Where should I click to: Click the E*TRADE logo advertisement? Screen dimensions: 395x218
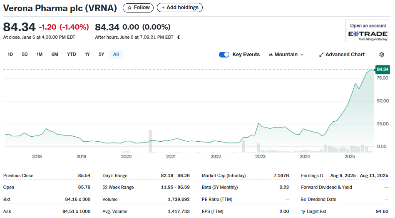pyautogui.click(x=368, y=35)
